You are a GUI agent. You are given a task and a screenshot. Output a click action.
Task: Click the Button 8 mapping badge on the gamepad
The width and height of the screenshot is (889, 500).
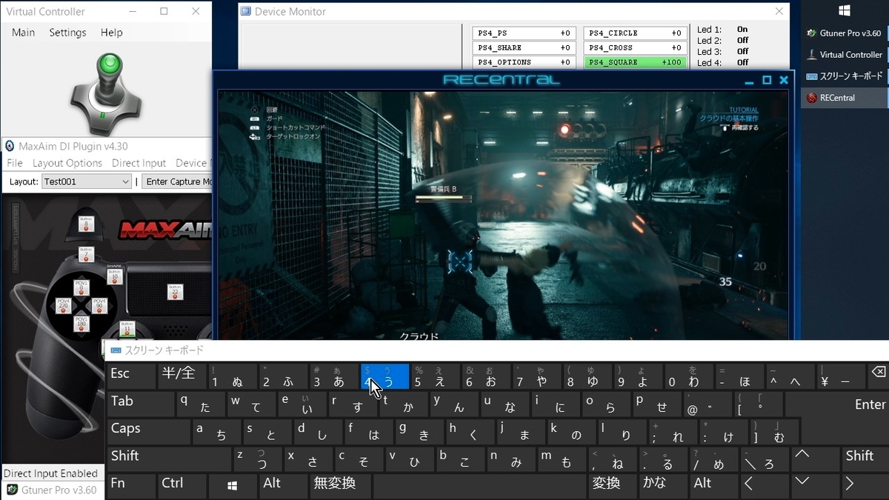(x=86, y=223)
